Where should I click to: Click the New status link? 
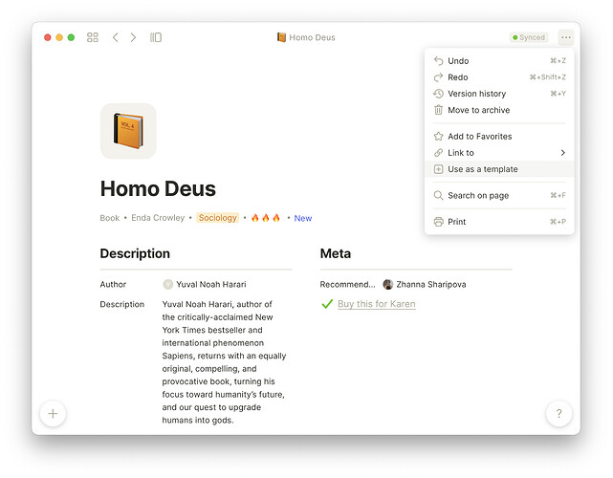[x=303, y=218]
